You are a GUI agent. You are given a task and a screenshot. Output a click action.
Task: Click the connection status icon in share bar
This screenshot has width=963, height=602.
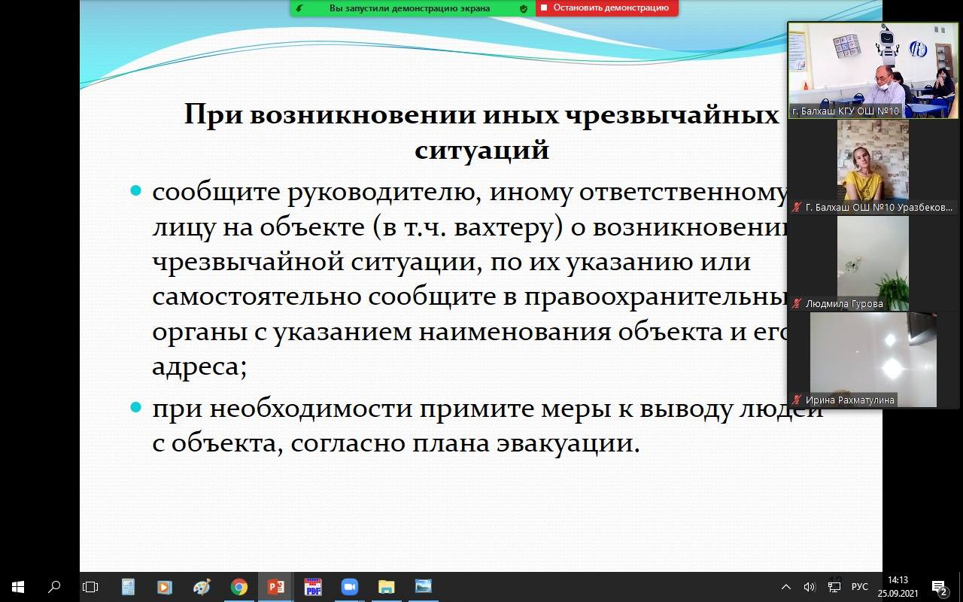300,8
